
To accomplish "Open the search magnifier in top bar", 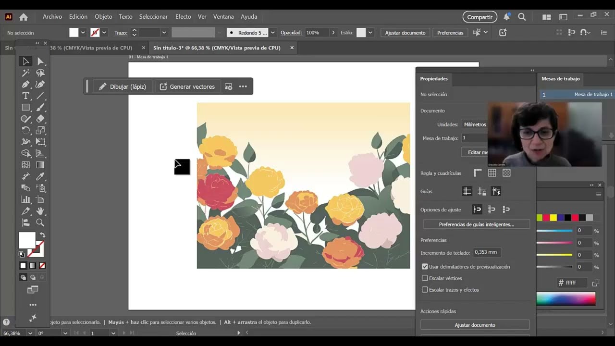I will (522, 17).
